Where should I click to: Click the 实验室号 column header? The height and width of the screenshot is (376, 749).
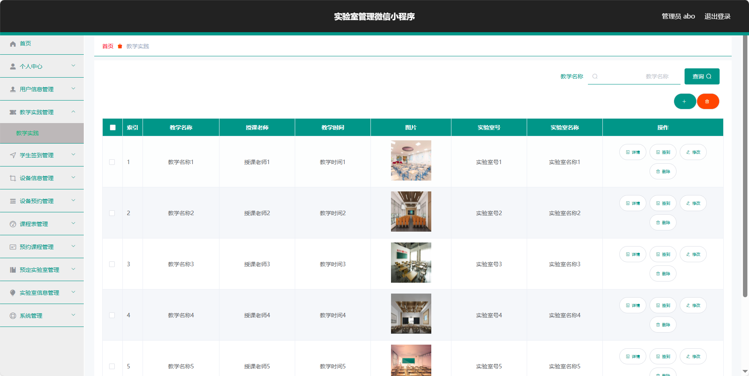489,127
